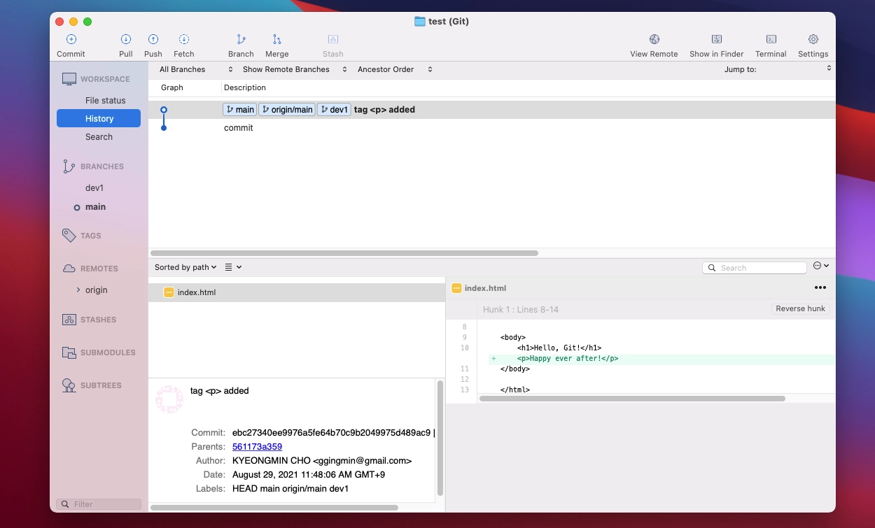
Task: Click Show in Finder icon
Action: [x=716, y=40]
